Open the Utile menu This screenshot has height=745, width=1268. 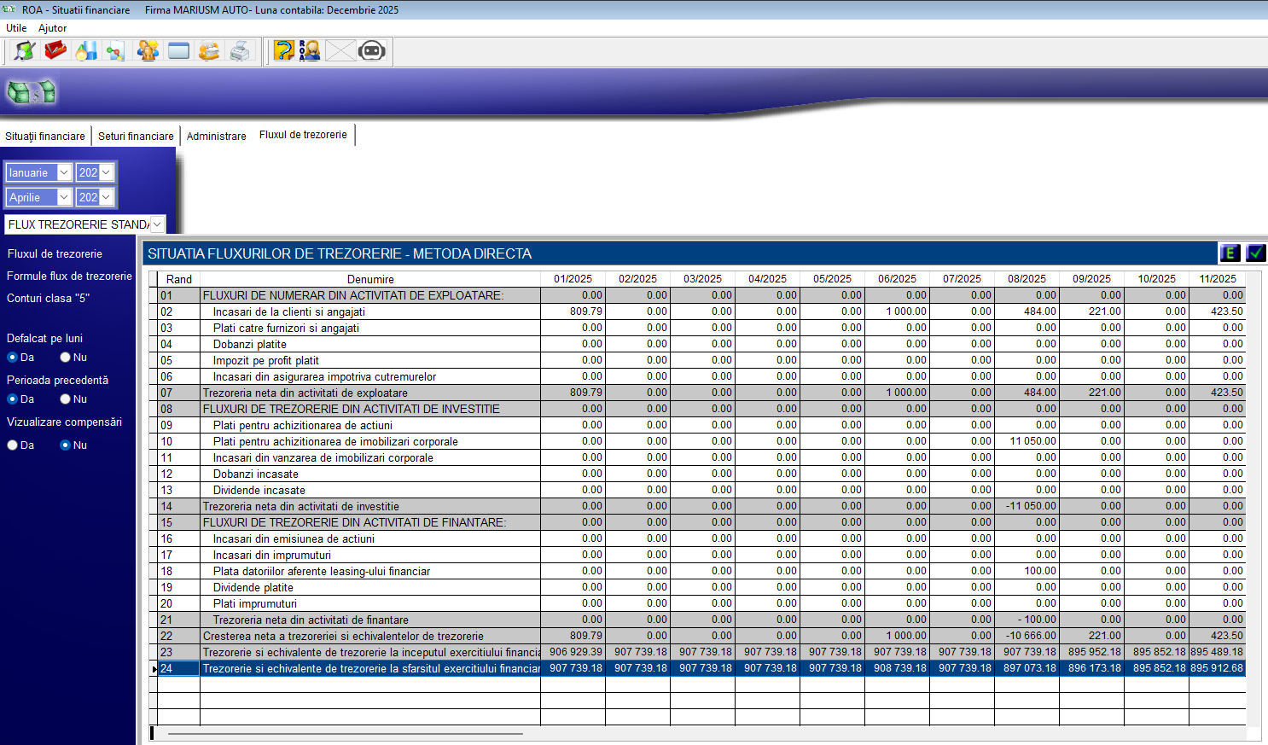(x=16, y=28)
